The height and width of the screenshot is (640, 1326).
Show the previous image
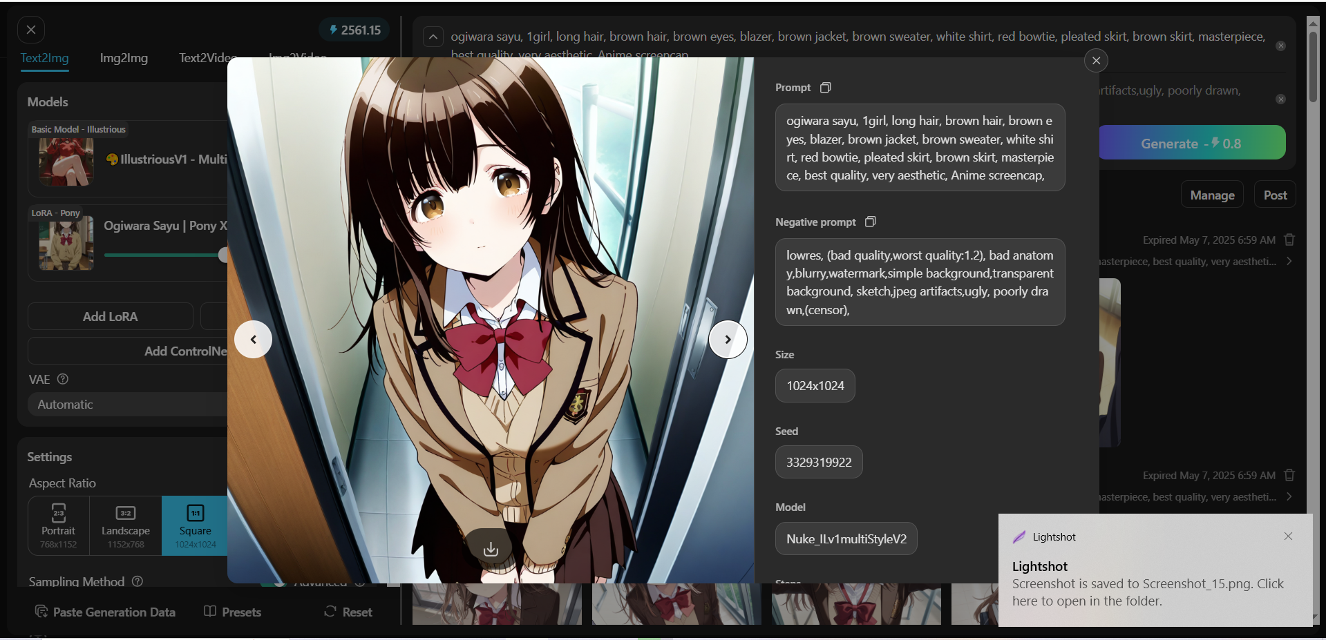(x=253, y=339)
